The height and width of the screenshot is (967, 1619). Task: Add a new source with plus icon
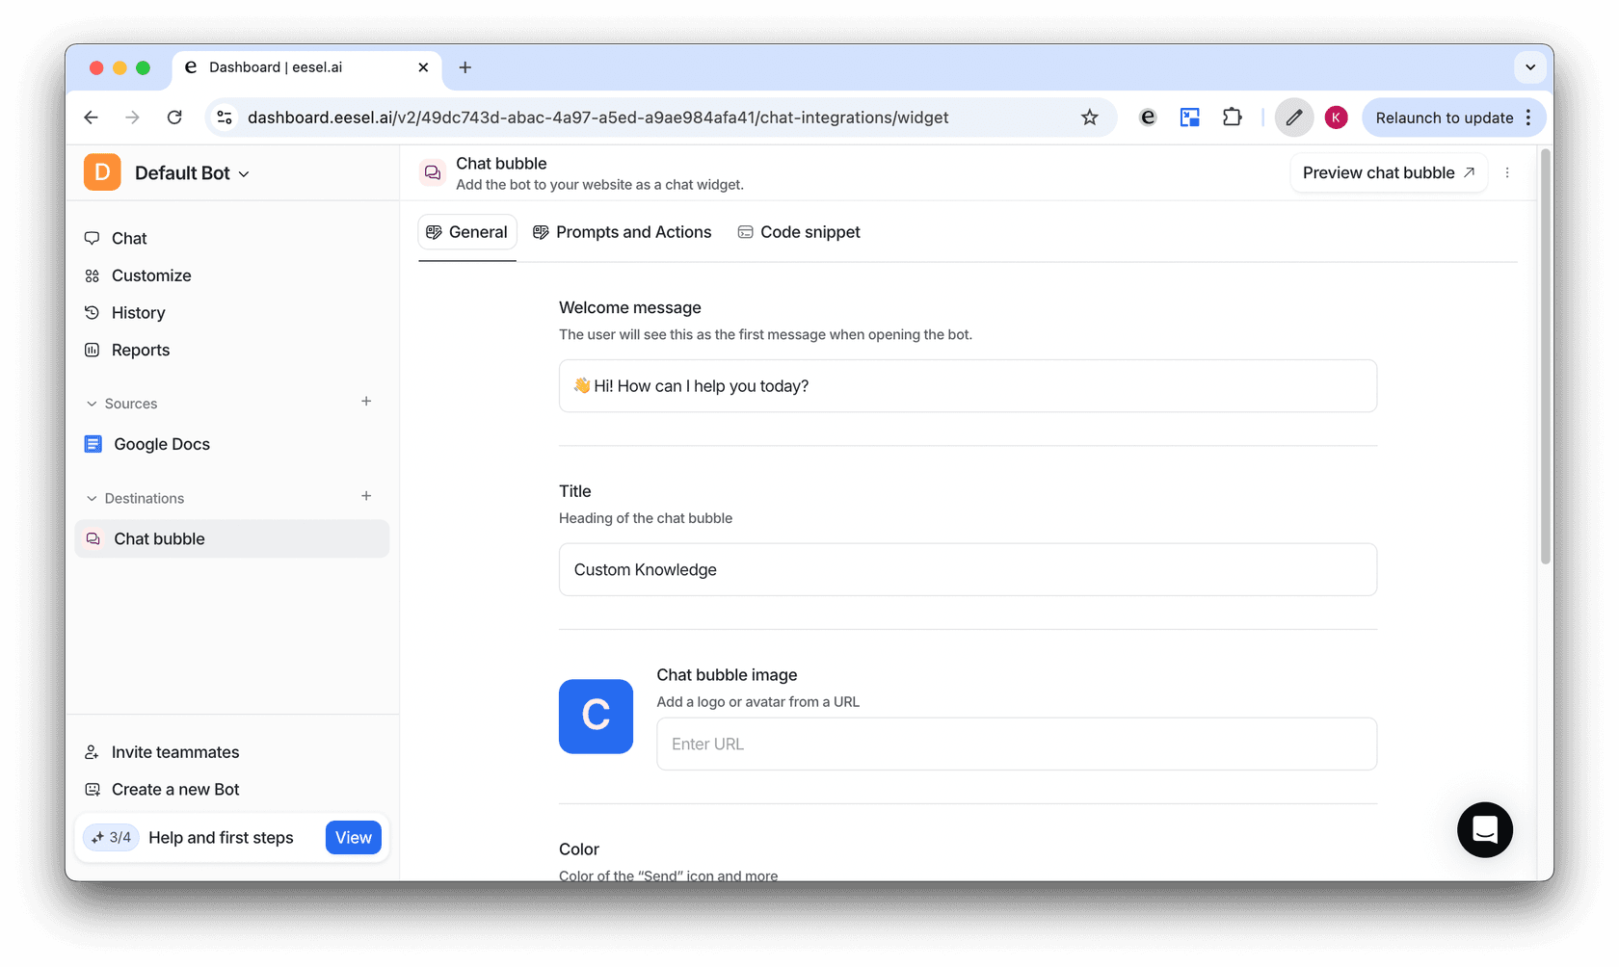coord(366,402)
